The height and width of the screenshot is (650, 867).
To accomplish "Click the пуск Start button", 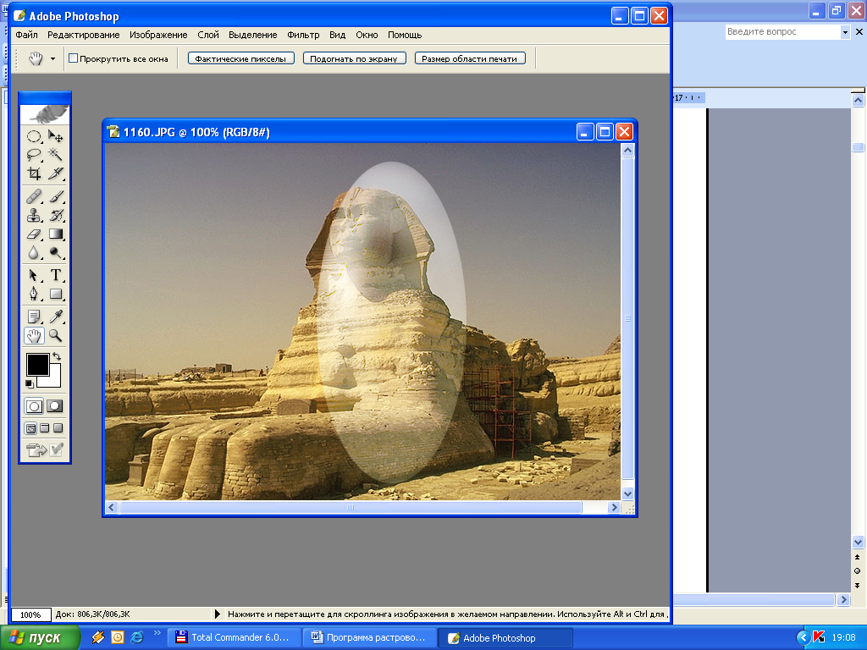I will pyautogui.click(x=40, y=638).
